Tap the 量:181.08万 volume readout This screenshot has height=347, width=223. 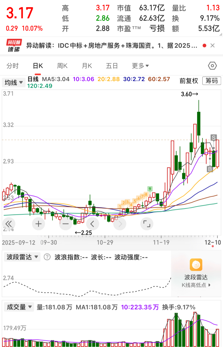click(x=54, y=307)
